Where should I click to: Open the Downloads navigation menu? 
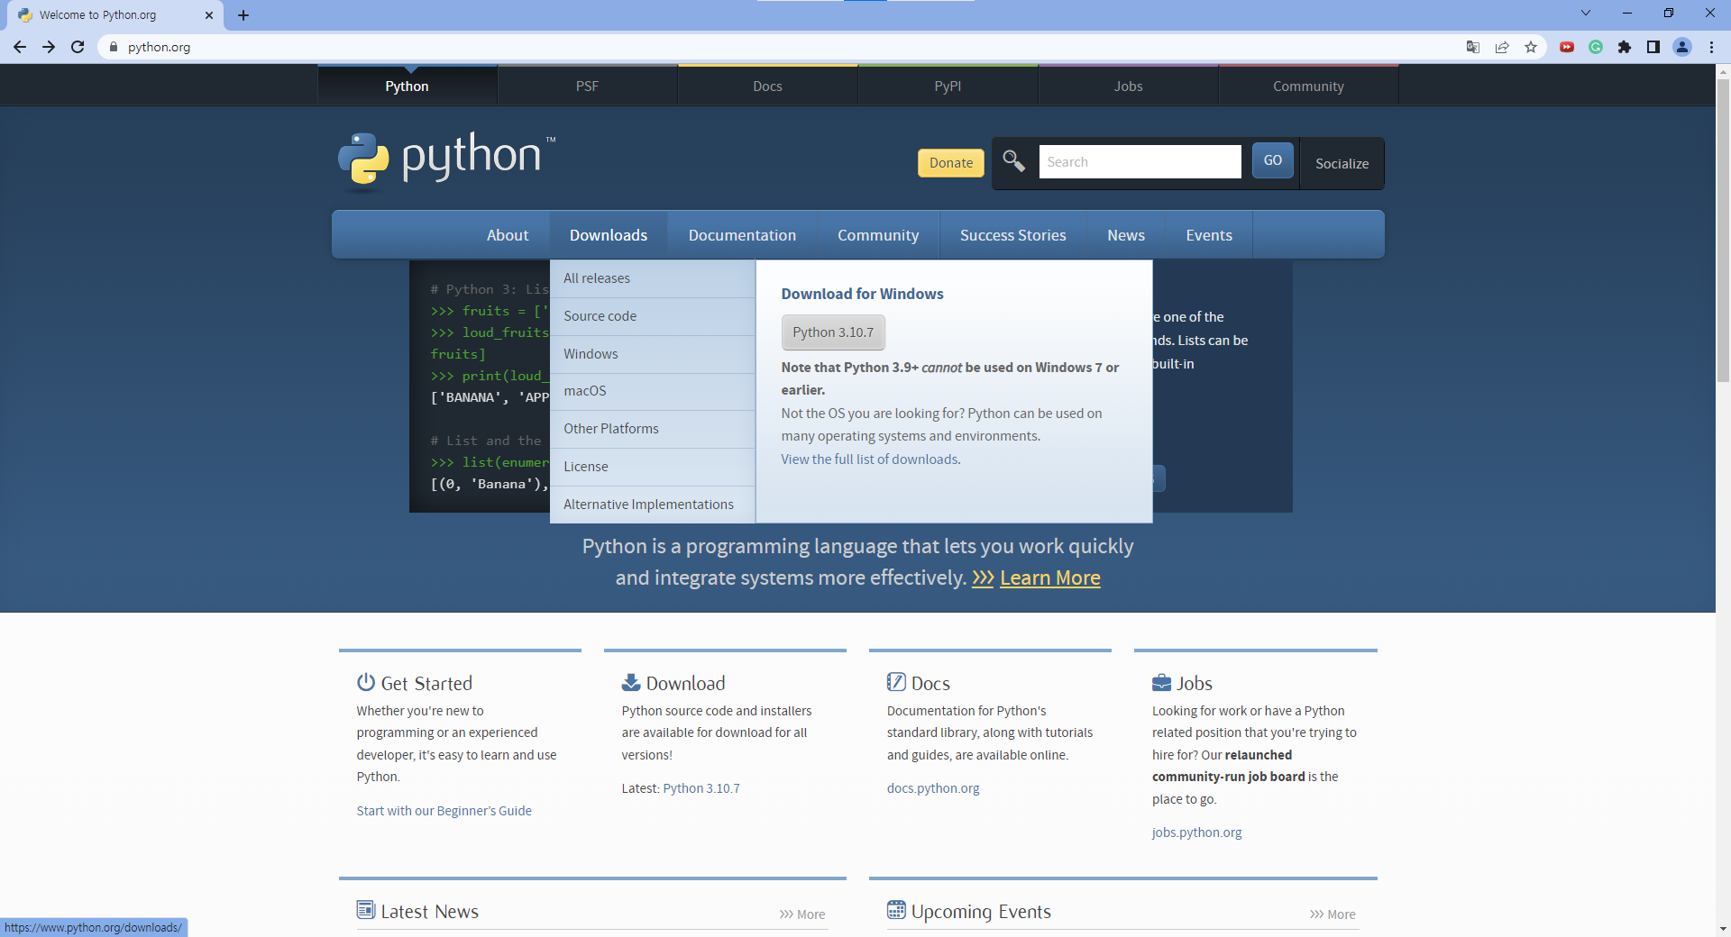609,235
